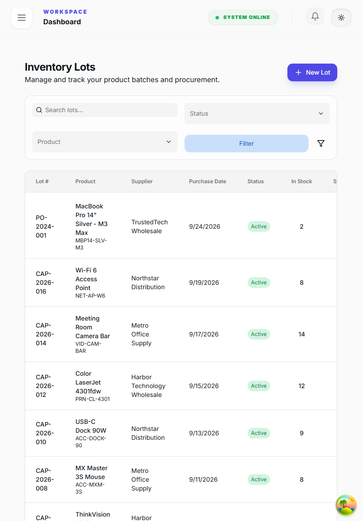Viewport: 362px width, 521px height.
Task: Open the notifications bell
Action: click(x=315, y=16)
